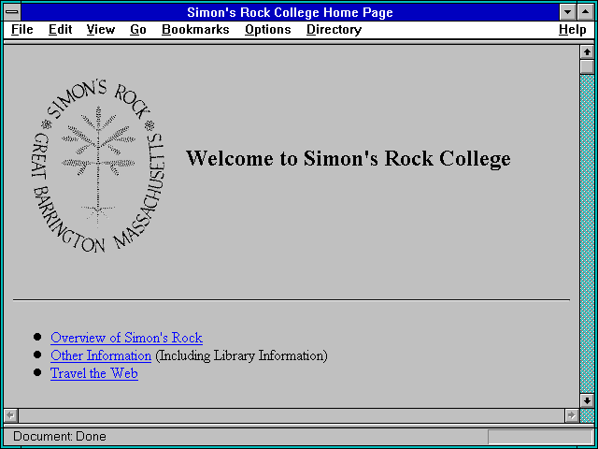Screen dimensions: 598x449
Task: Click the horizontal scrollbar left arrow
Action: point(11,415)
